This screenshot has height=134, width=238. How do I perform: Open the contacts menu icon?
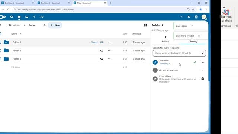196,17
